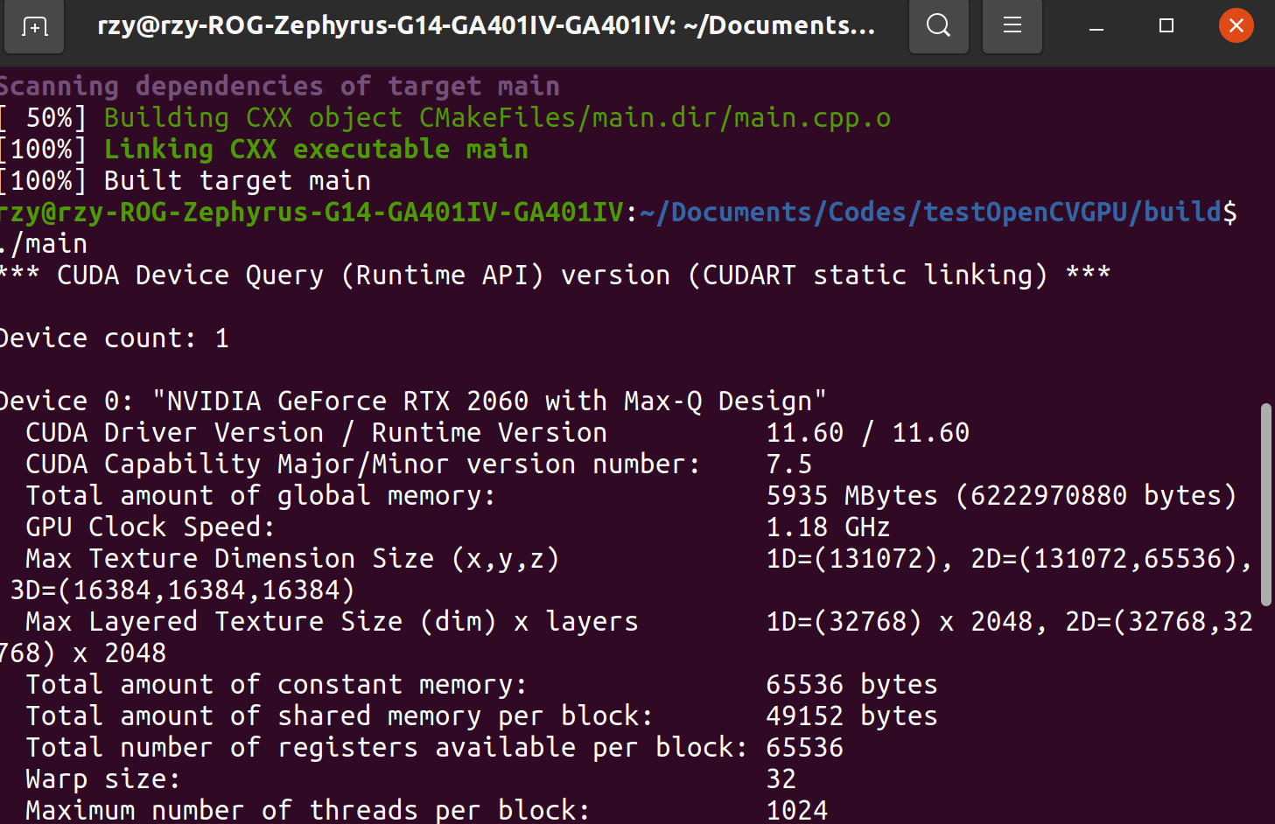1275x824 pixels.
Task: Click the 'Warp size:' label
Action: click(x=103, y=779)
